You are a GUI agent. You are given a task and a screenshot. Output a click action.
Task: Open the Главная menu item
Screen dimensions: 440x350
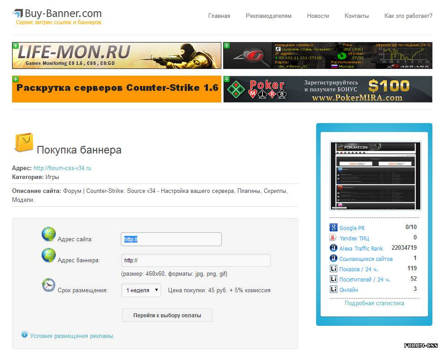pos(219,16)
